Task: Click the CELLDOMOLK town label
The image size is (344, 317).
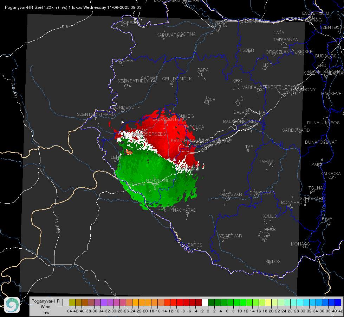Action: point(177,79)
